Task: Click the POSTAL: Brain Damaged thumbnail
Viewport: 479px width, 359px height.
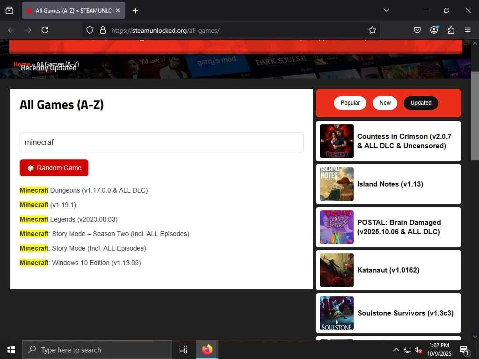Action: [x=337, y=227]
